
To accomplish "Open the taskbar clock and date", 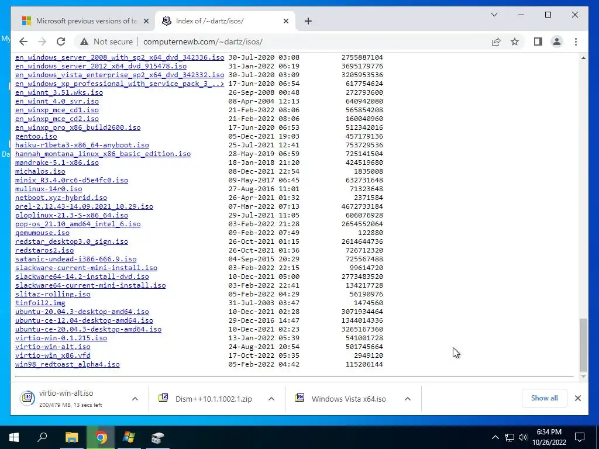I will 549,437.
